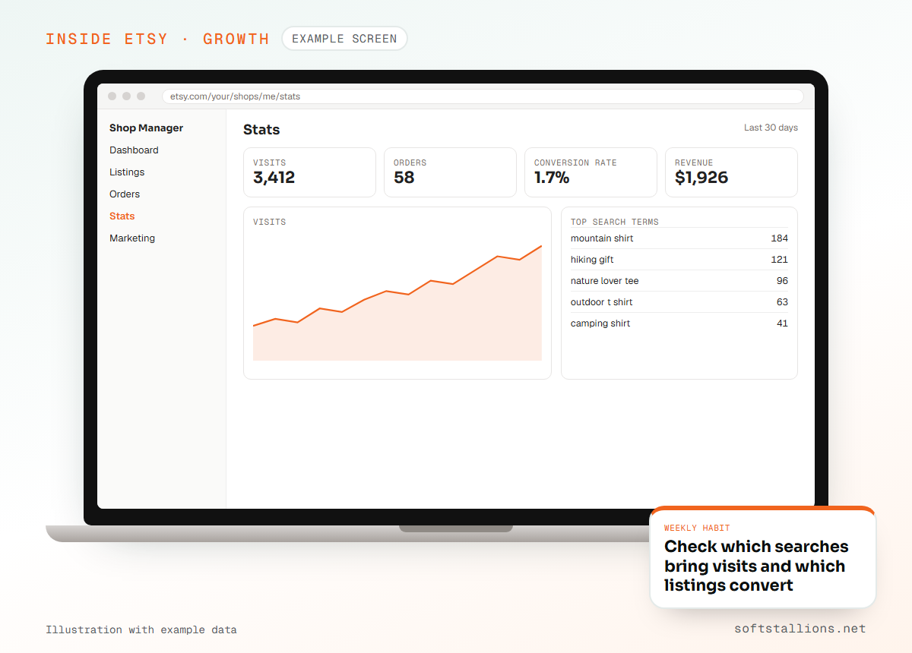This screenshot has width=912, height=653.
Task: Open Orders from the sidebar
Action: coord(125,194)
